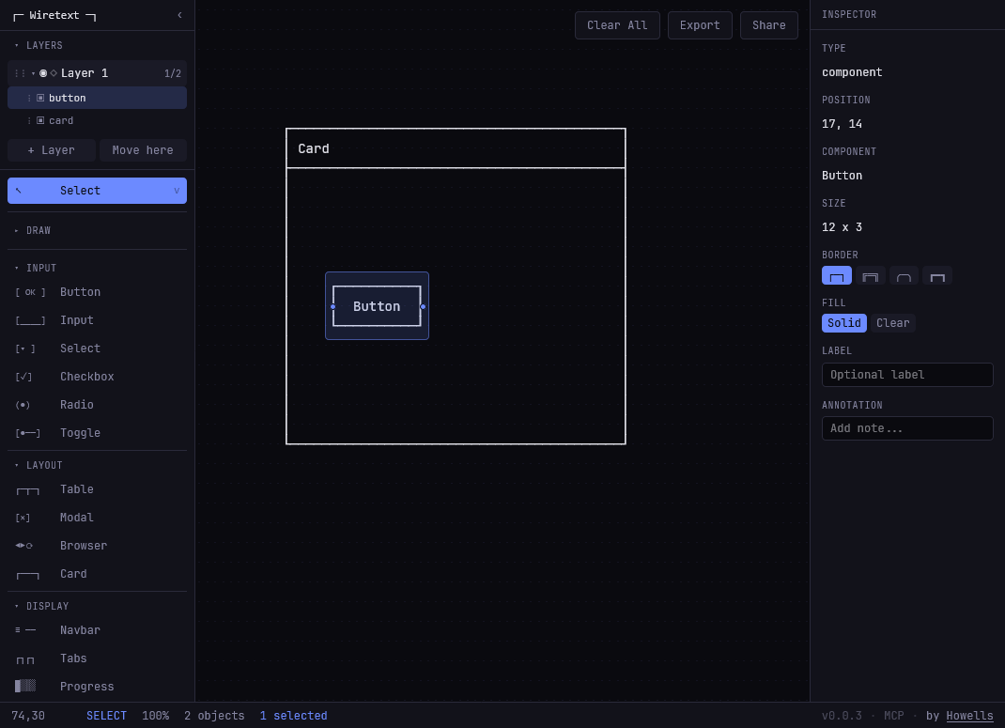The width and height of the screenshot is (1005, 728).
Task: Expand the DRAW section
Action: click(x=38, y=231)
